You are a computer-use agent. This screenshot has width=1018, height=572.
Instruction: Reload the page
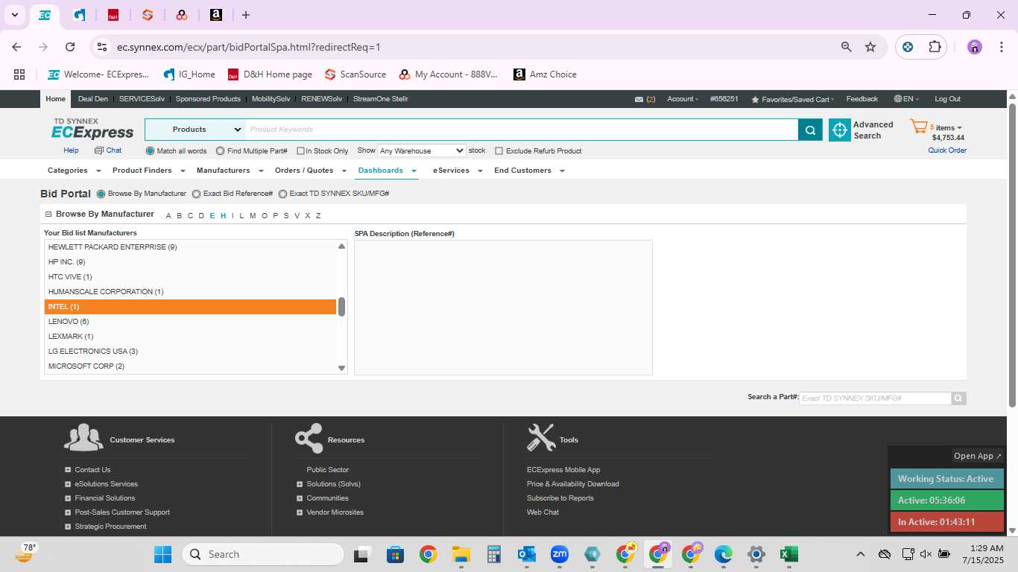click(70, 47)
